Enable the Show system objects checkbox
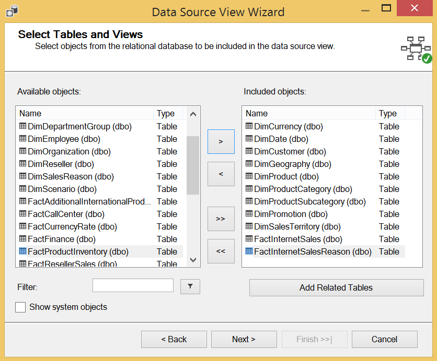 point(20,307)
